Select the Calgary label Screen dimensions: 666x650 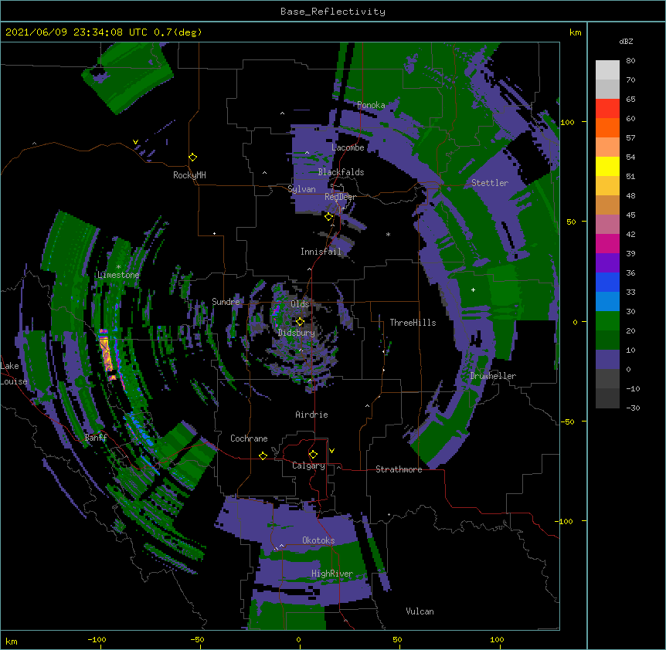(x=308, y=465)
